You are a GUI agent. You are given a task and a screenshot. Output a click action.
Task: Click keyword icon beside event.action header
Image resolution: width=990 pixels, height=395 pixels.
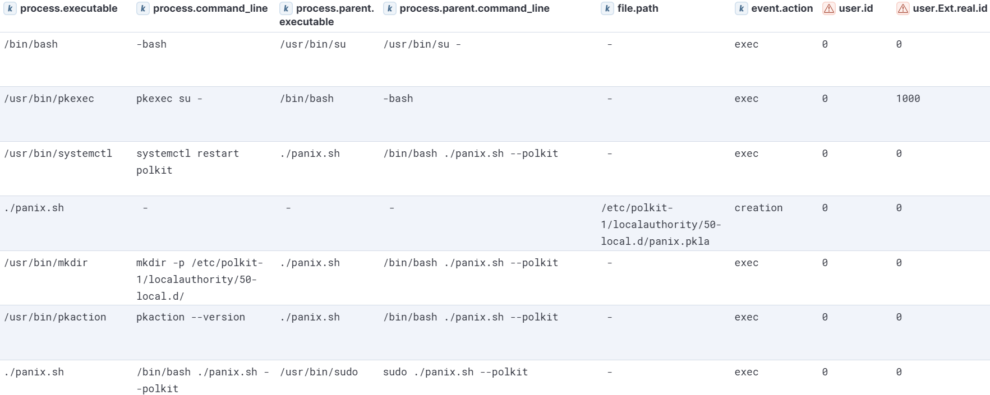(741, 8)
